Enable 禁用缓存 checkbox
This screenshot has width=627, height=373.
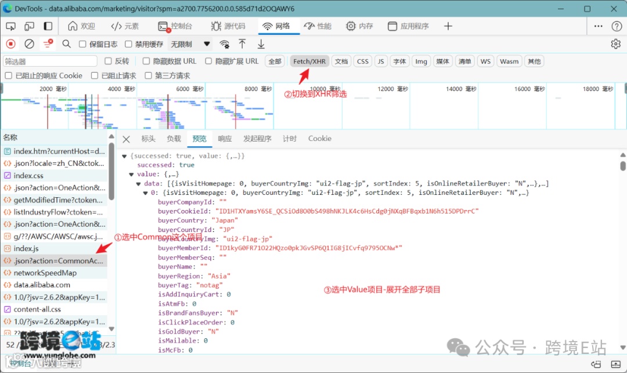tap(128, 44)
